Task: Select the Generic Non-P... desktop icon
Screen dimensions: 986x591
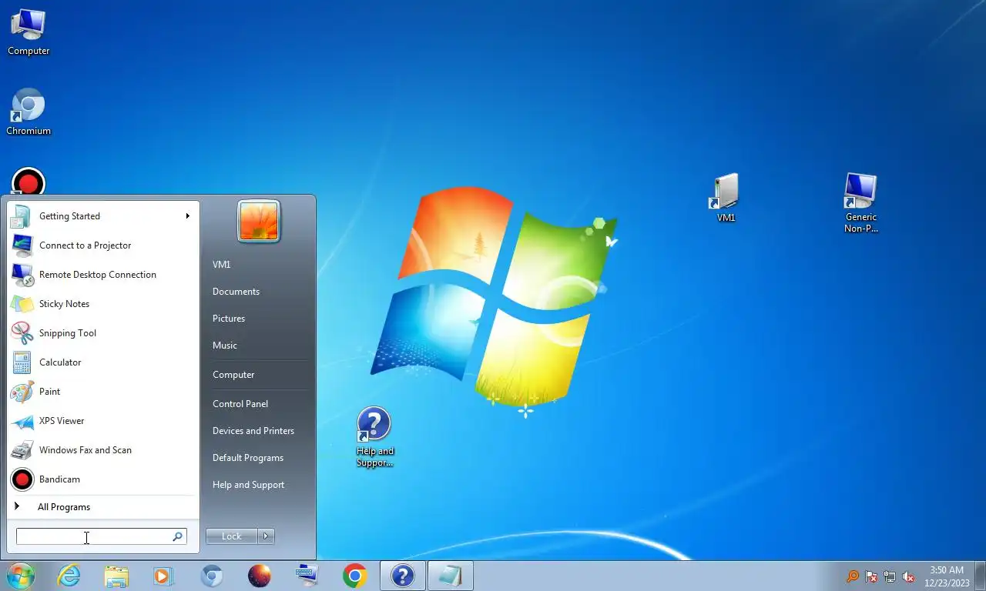Action: 861,203
